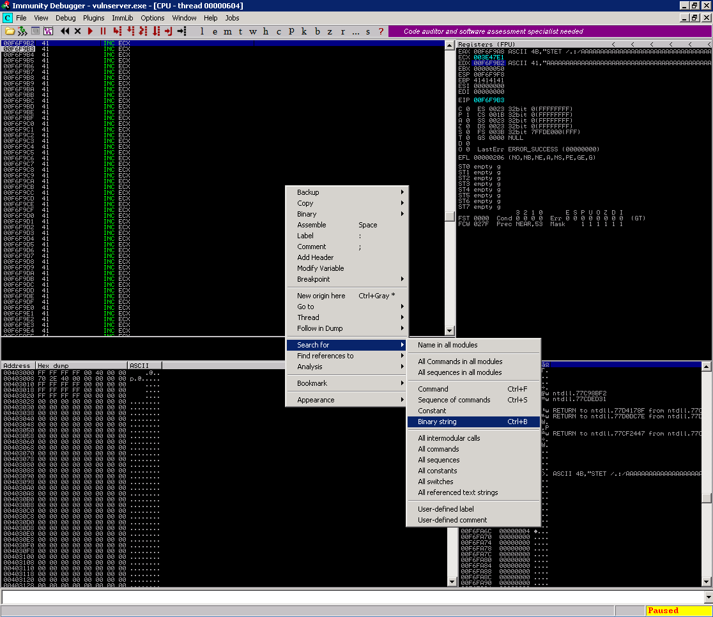Expand the Go to submenu
Image resolution: width=713 pixels, height=617 pixels.
(x=347, y=307)
